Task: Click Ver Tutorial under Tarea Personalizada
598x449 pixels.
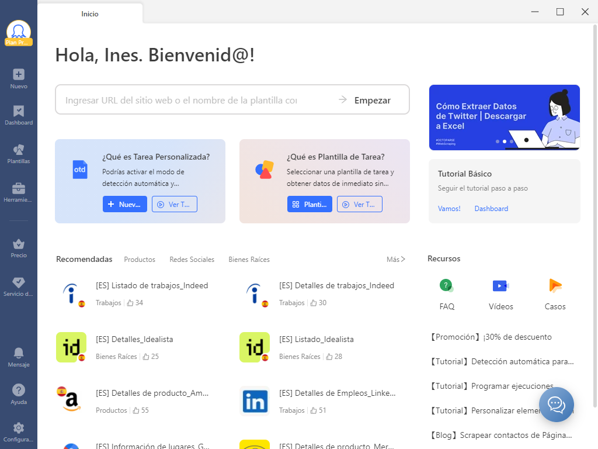Action: click(175, 204)
